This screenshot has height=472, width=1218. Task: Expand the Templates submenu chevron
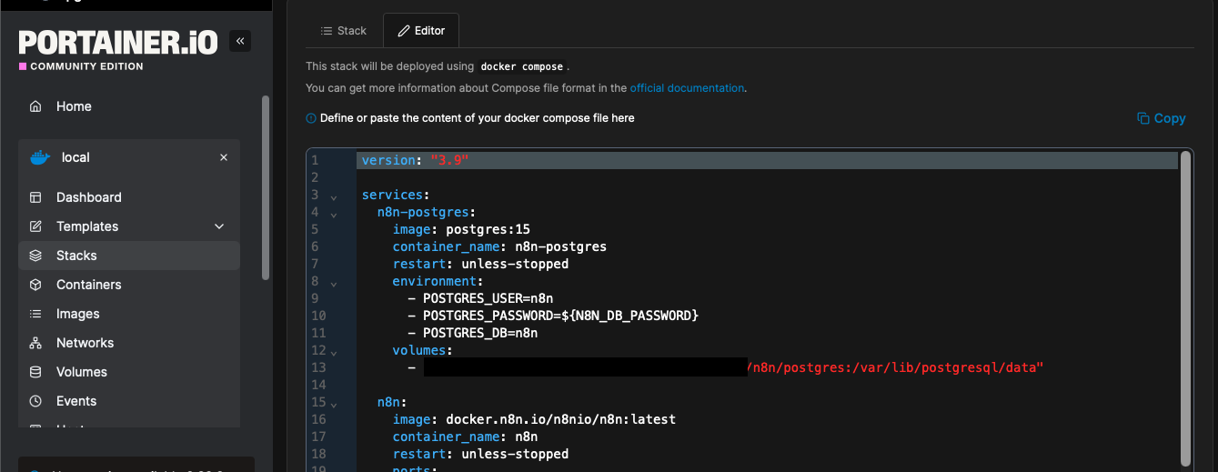coord(219,226)
